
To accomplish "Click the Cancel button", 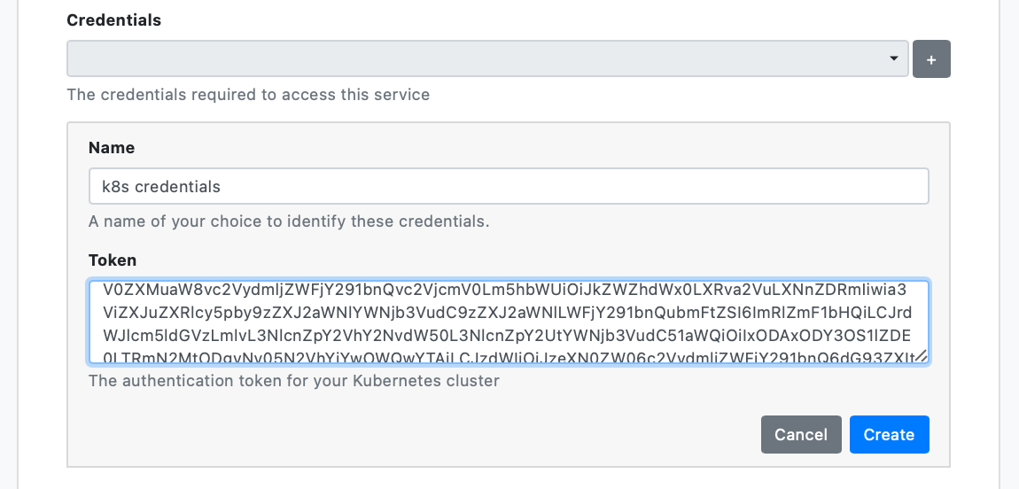I will click(800, 434).
